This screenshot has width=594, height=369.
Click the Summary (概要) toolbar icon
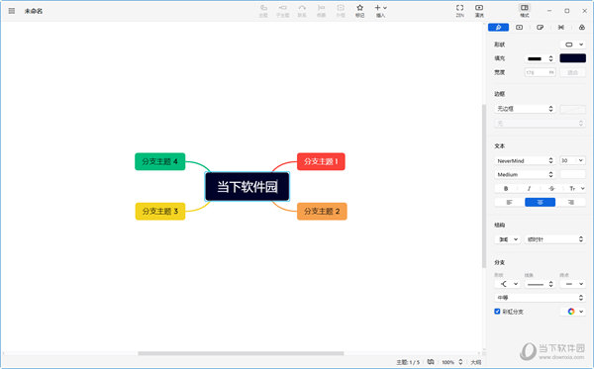[321, 11]
